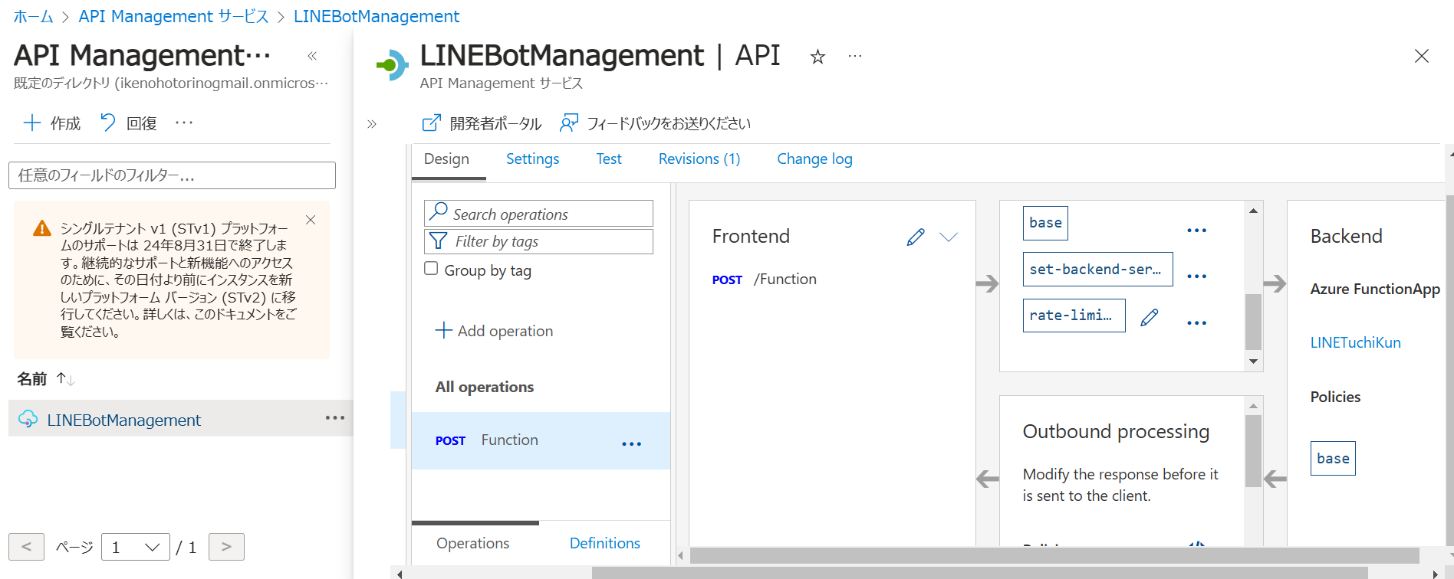Switch to the Definitions bottom tab
The image size is (1454, 579).
pyautogui.click(x=605, y=543)
